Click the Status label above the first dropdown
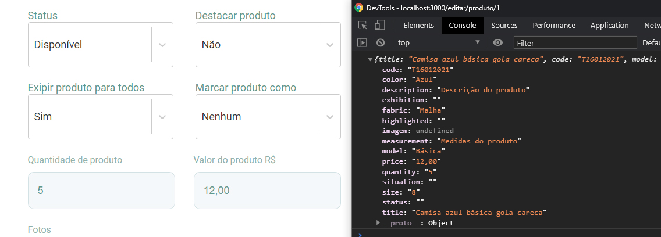 pos(42,16)
